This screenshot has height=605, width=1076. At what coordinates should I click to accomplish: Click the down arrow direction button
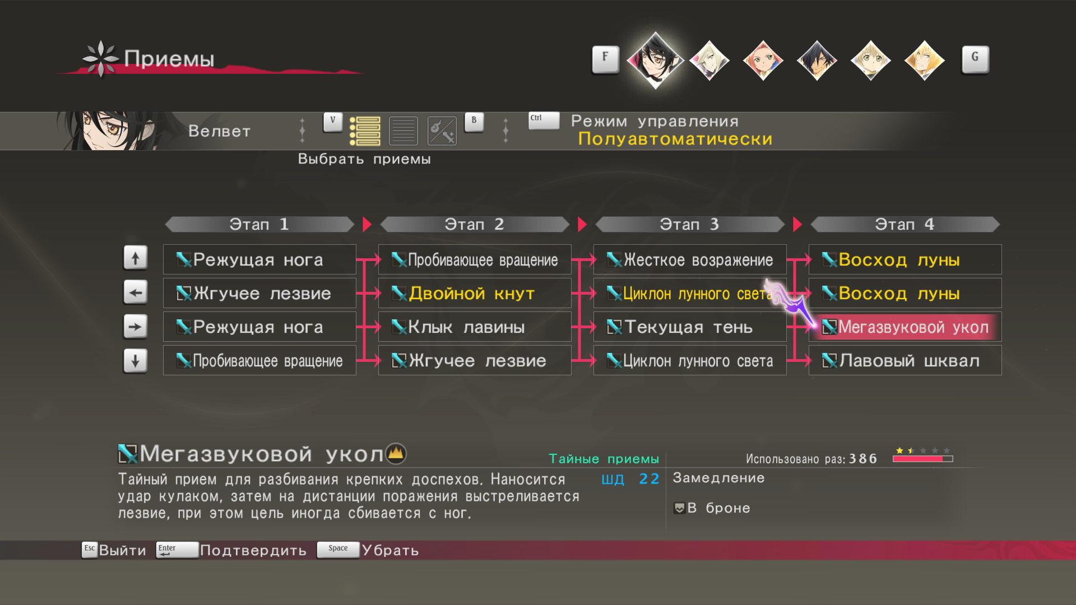click(x=136, y=361)
